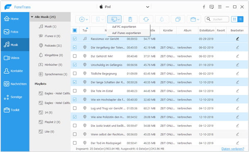The height and width of the screenshot is (152, 249).
Task: Open the hamburger menu in title bar
Action: pos(220,7)
